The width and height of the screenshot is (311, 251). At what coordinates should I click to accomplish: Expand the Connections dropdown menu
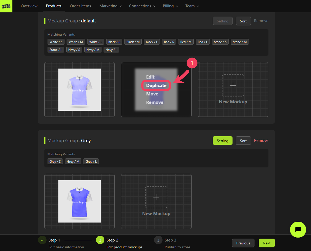coord(142,6)
